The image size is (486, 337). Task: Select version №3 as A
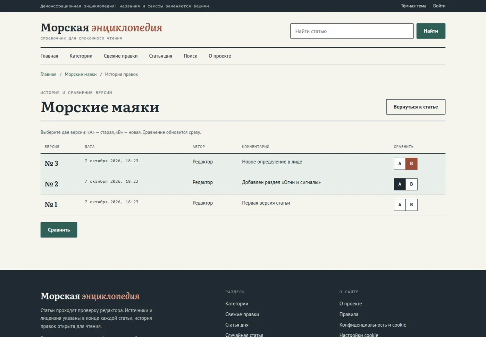pos(400,164)
